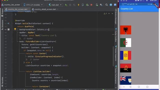Open the AVD device manager toolbar icon
Viewport: 160px width, 90px height.
(x=97, y=5)
